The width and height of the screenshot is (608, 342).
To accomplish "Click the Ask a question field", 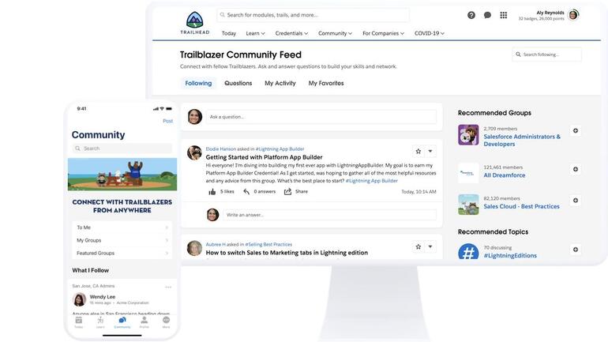I will (321, 117).
